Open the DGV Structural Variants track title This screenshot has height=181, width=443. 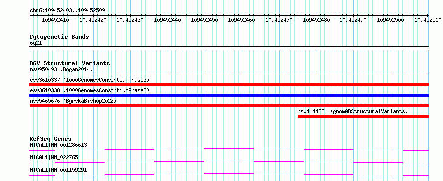(x=70, y=63)
